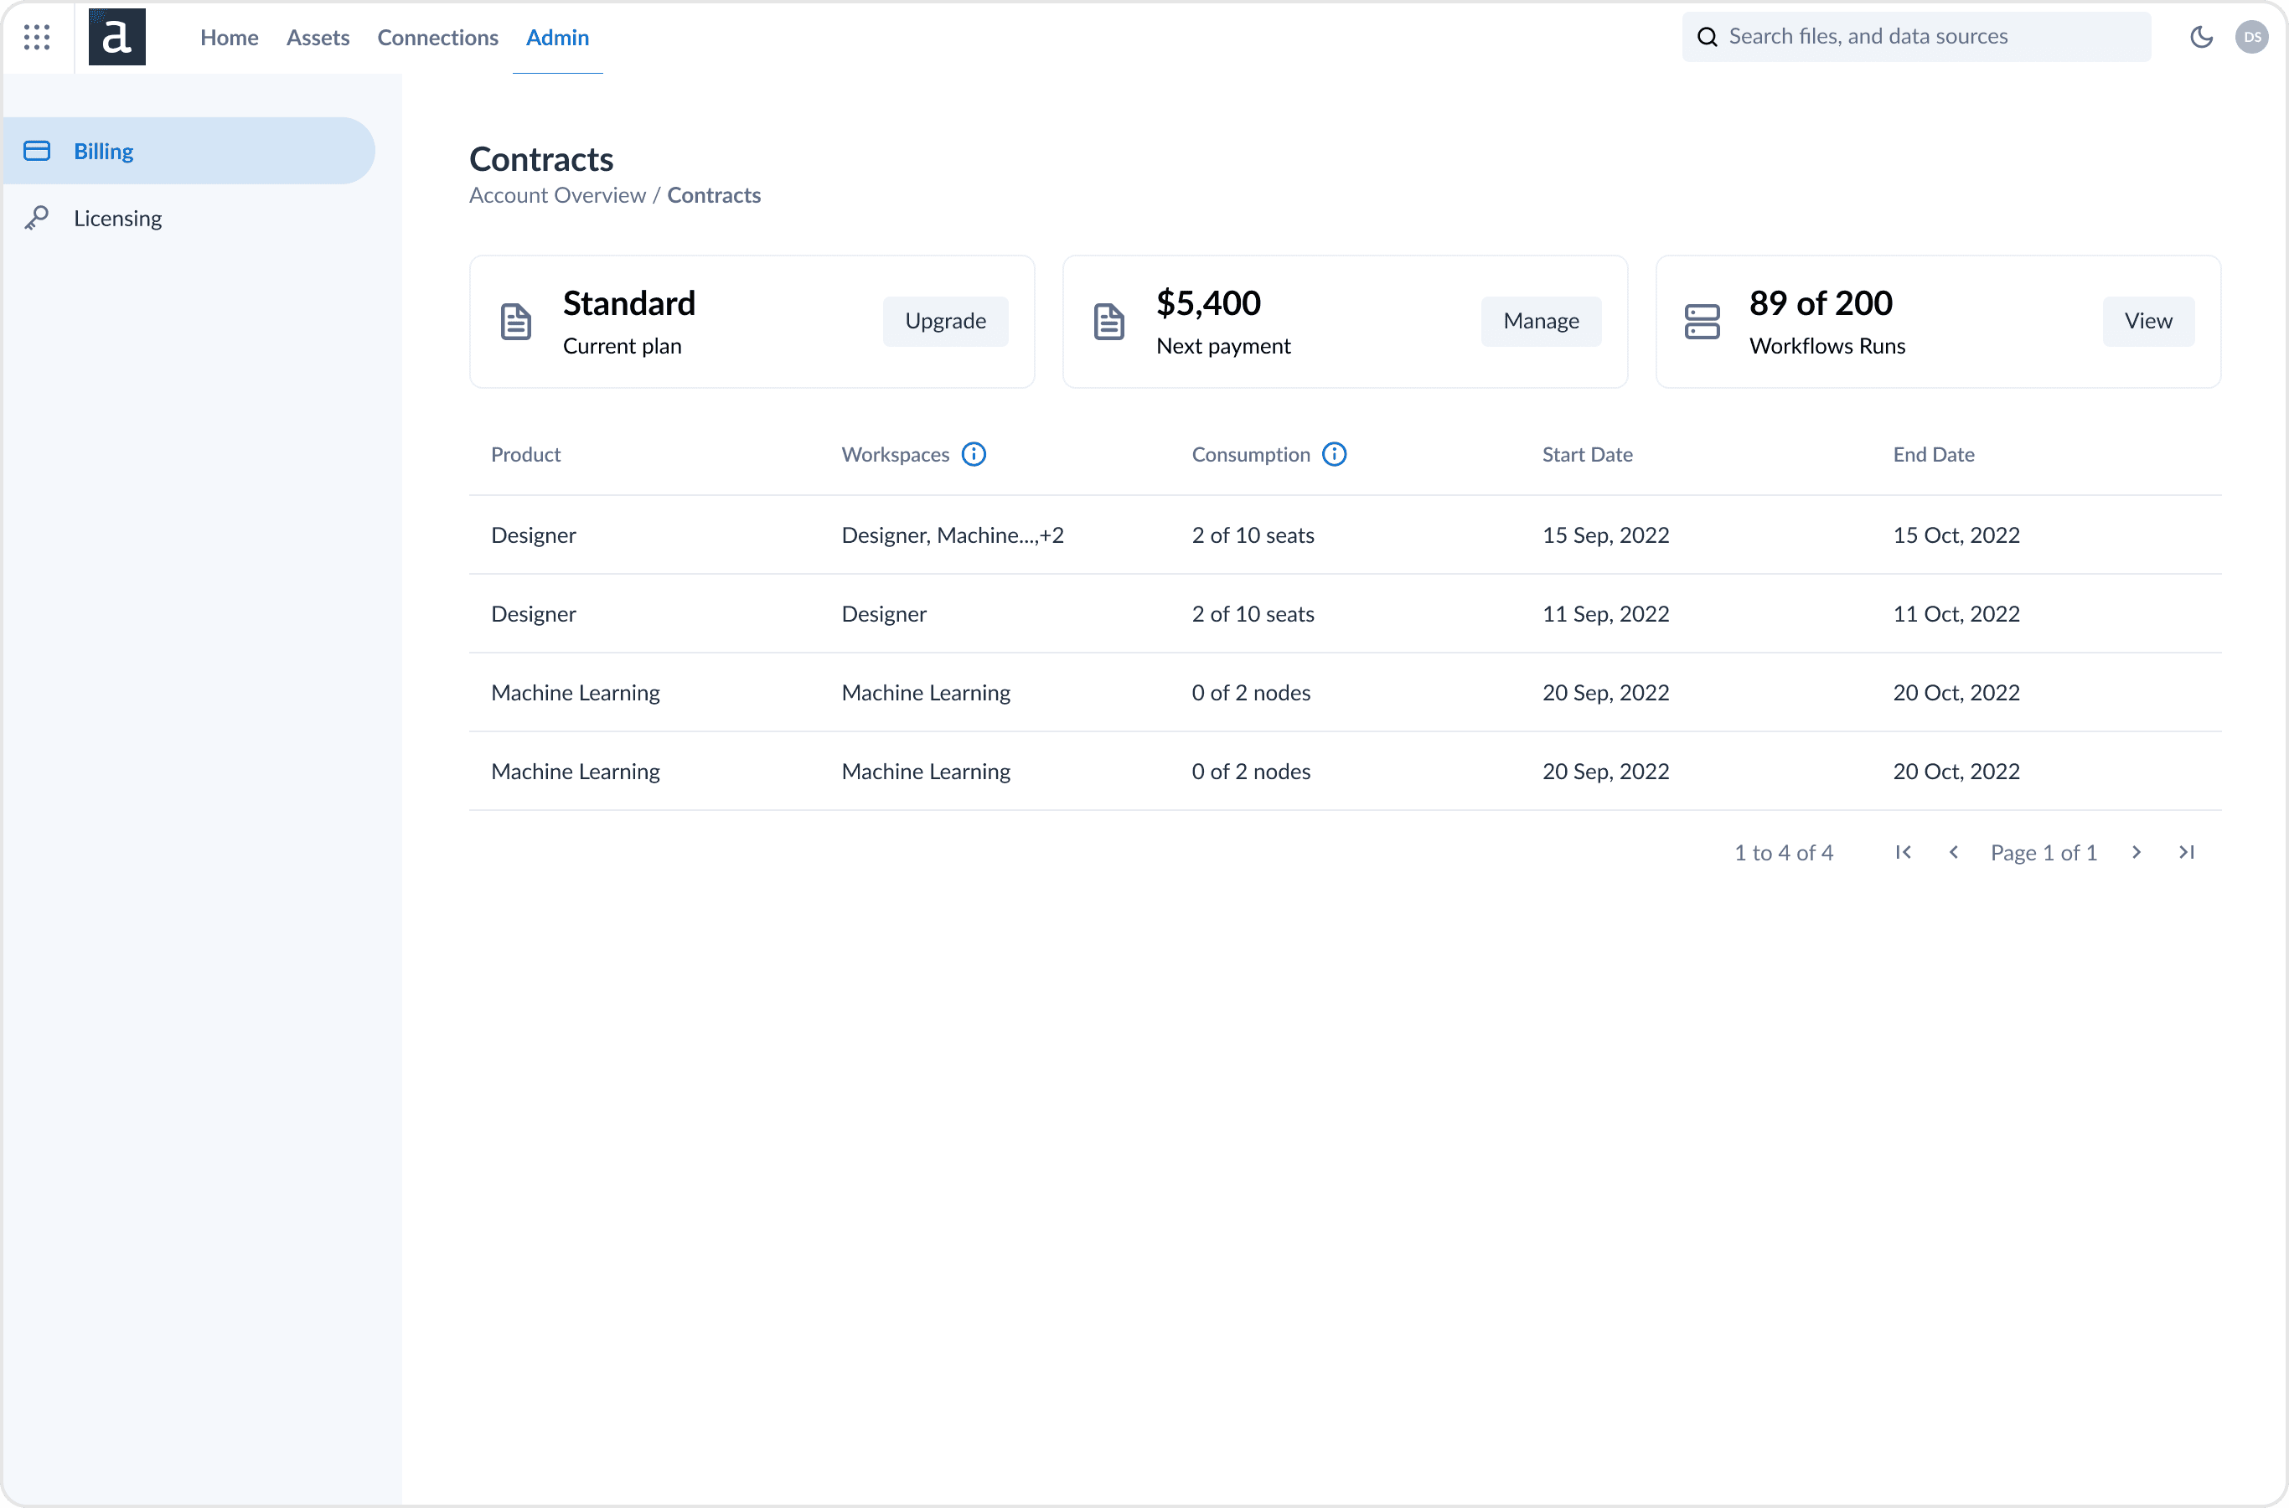Image resolution: width=2289 pixels, height=1508 pixels.
Task: Open the DS user avatar menu
Action: (x=2251, y=38)
